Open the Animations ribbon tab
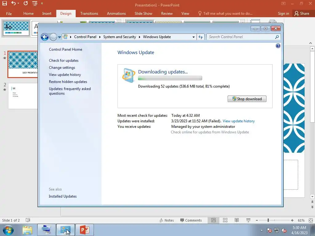The image size is (315, 236). (x=116, y=14)
